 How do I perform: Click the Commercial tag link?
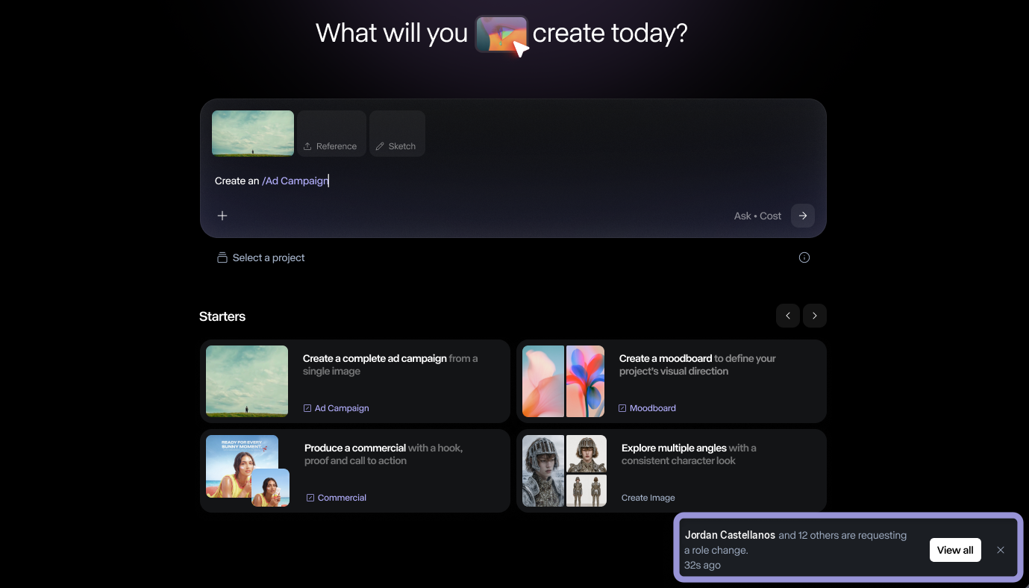(336, 498)
